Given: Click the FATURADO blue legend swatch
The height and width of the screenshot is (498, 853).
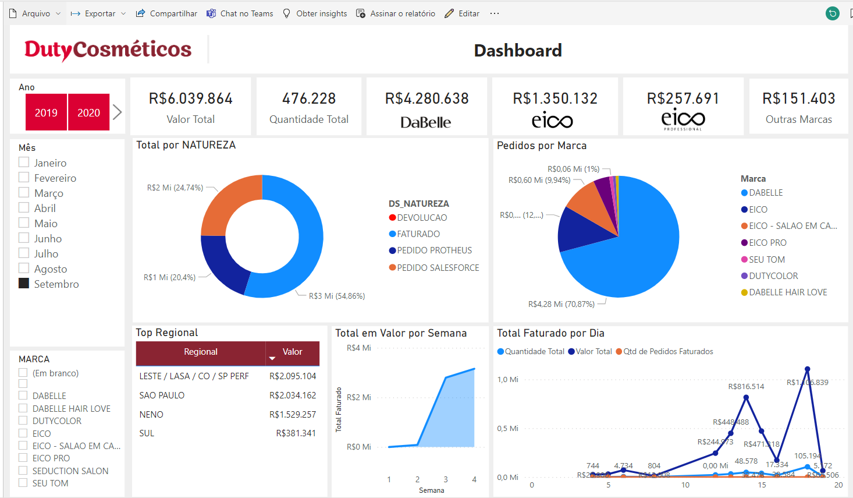Looking at the screenshot, I should pos(392,234).
